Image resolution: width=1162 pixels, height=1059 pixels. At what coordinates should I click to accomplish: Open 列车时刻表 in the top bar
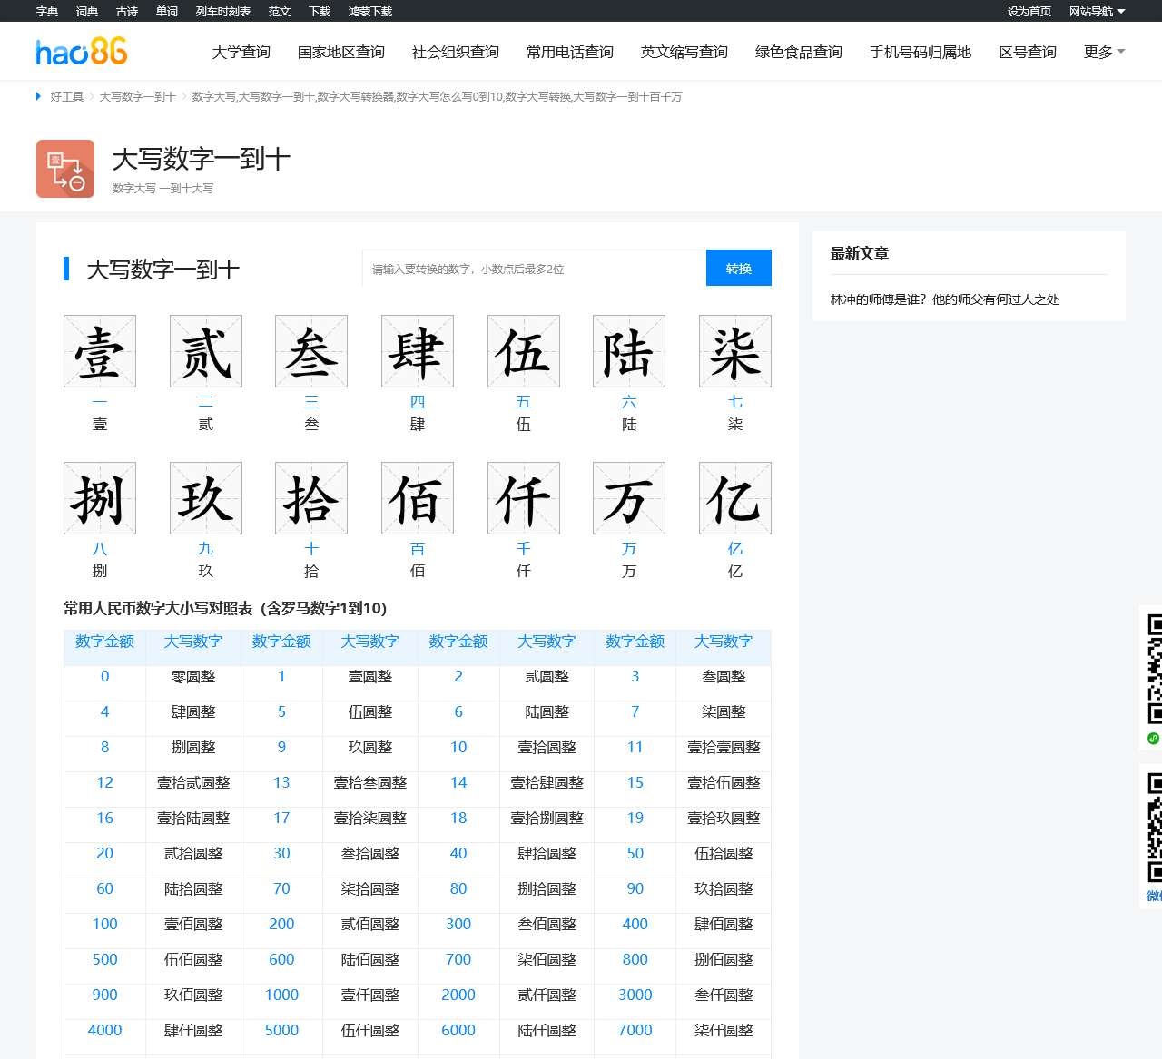[222, 11]
